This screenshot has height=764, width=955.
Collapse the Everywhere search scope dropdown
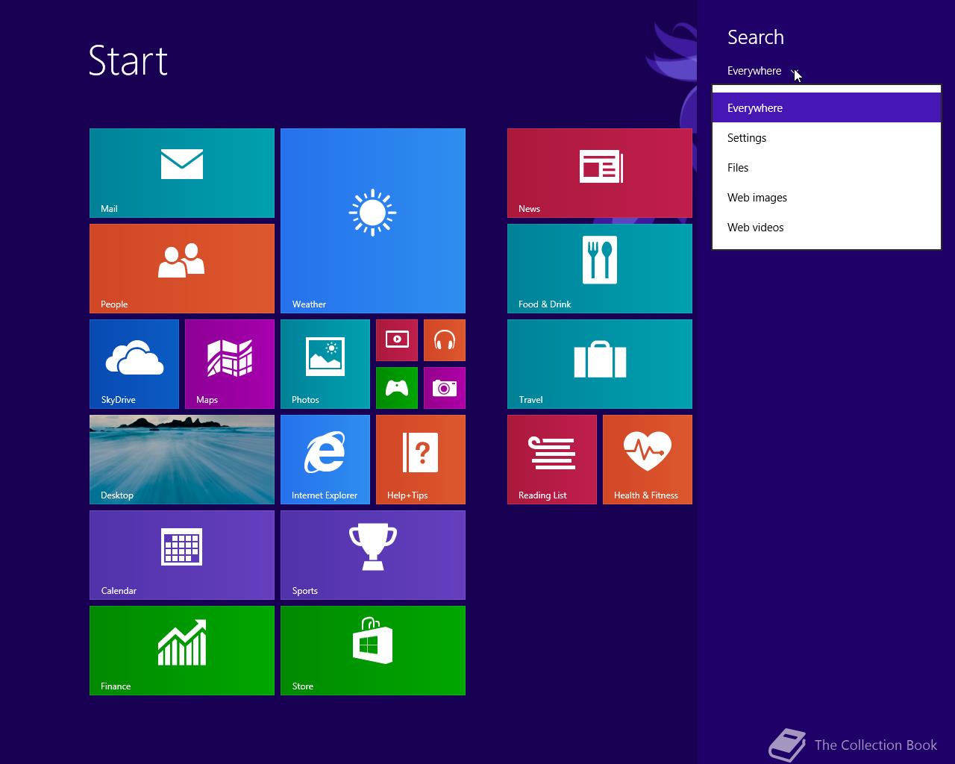(764, 71)
